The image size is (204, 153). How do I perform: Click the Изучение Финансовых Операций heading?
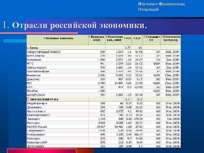(x=161, y=7)
